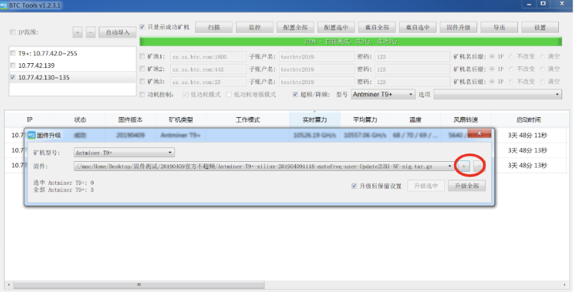Click the 升级选中 button

[x=426, y=186]
